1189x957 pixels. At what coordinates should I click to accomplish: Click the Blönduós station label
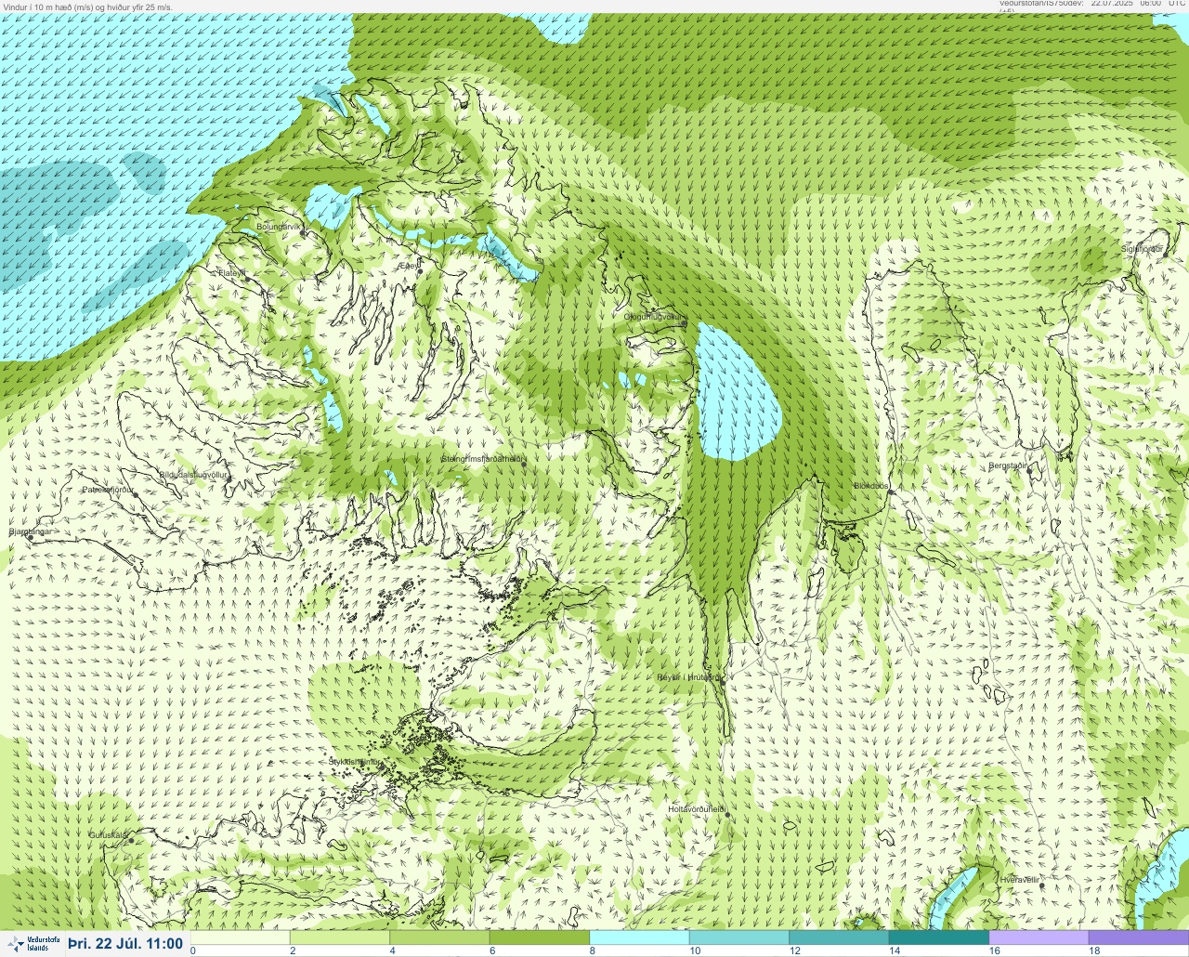pos(871,486)
